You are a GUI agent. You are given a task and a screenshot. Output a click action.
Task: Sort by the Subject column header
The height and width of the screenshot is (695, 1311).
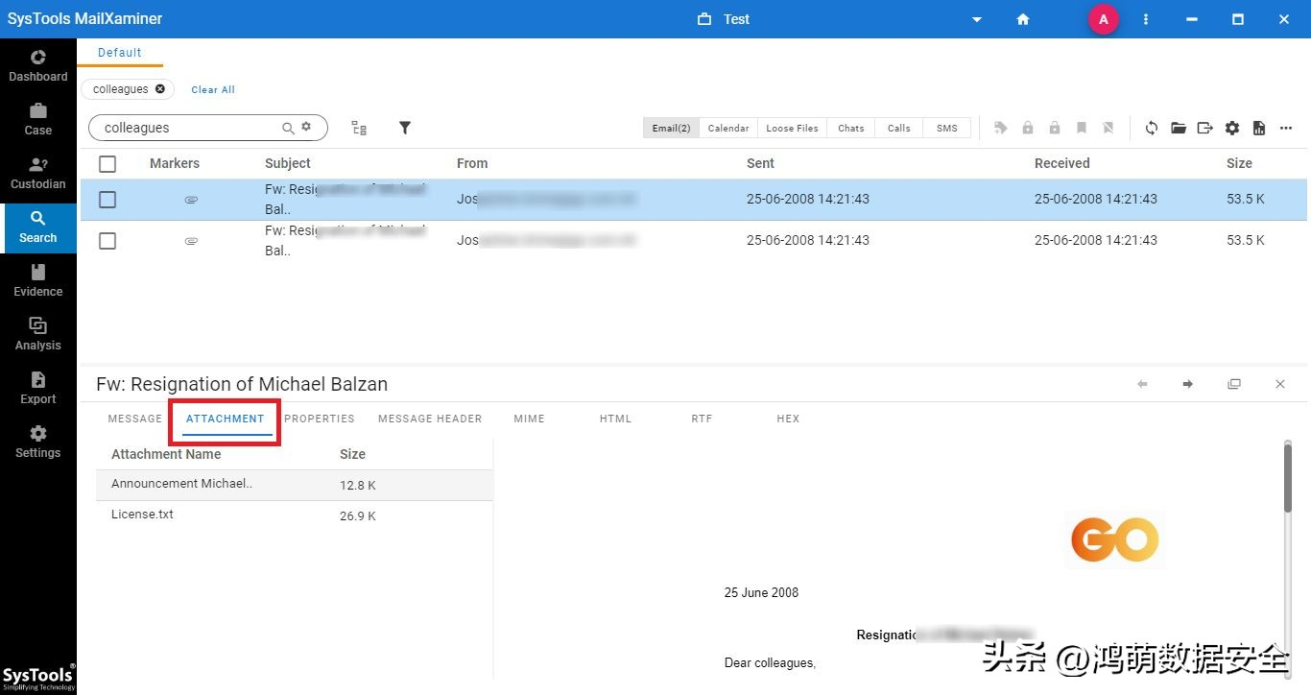coord(288,163)
